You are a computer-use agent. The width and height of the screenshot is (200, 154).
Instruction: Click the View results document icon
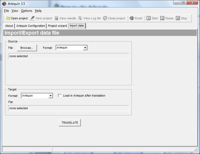[56, 19]
